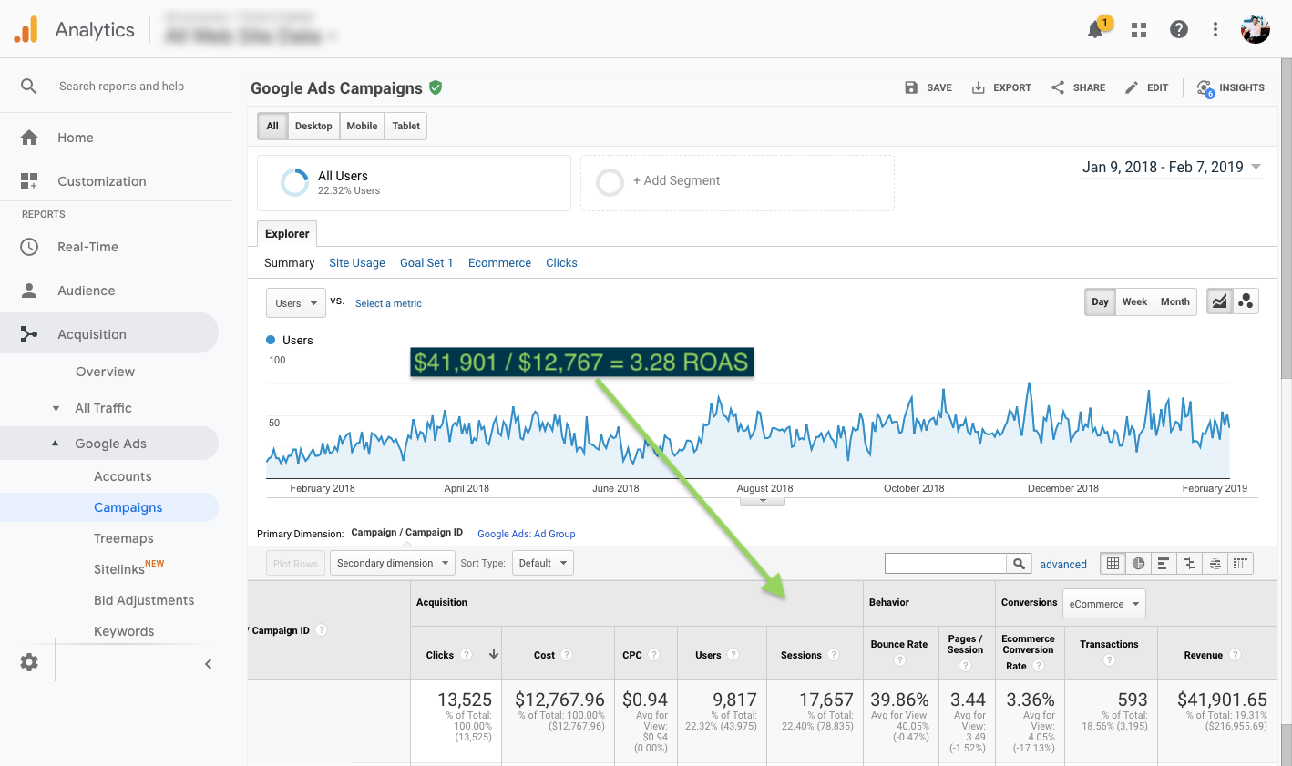
Task: Open the INSIGHTS panel
Action: pyautogui.click(x=1230, y=87)
